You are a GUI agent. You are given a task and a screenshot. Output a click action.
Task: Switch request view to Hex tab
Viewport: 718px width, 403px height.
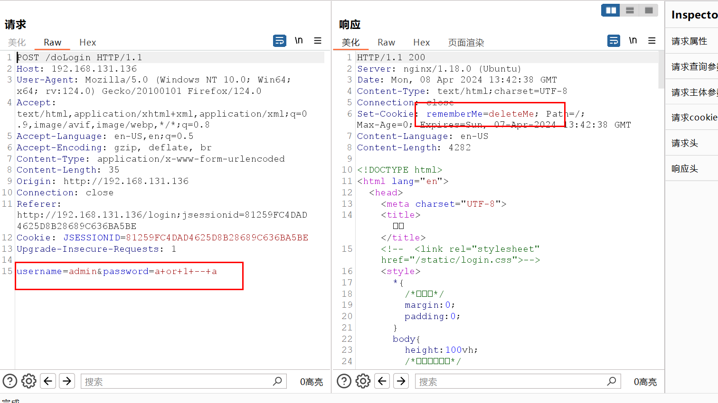87,43
